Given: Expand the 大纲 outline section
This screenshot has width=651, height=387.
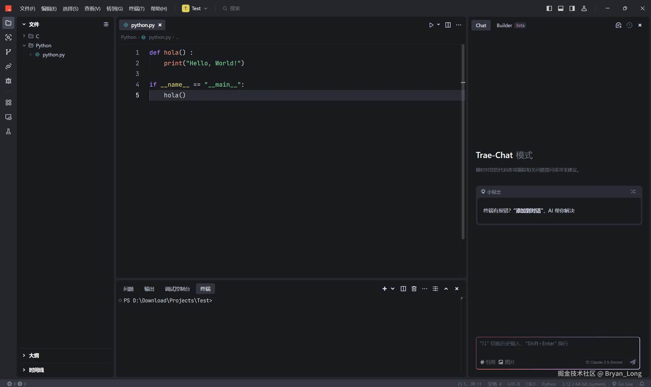Looking at the screenshot, I should 34,355.
